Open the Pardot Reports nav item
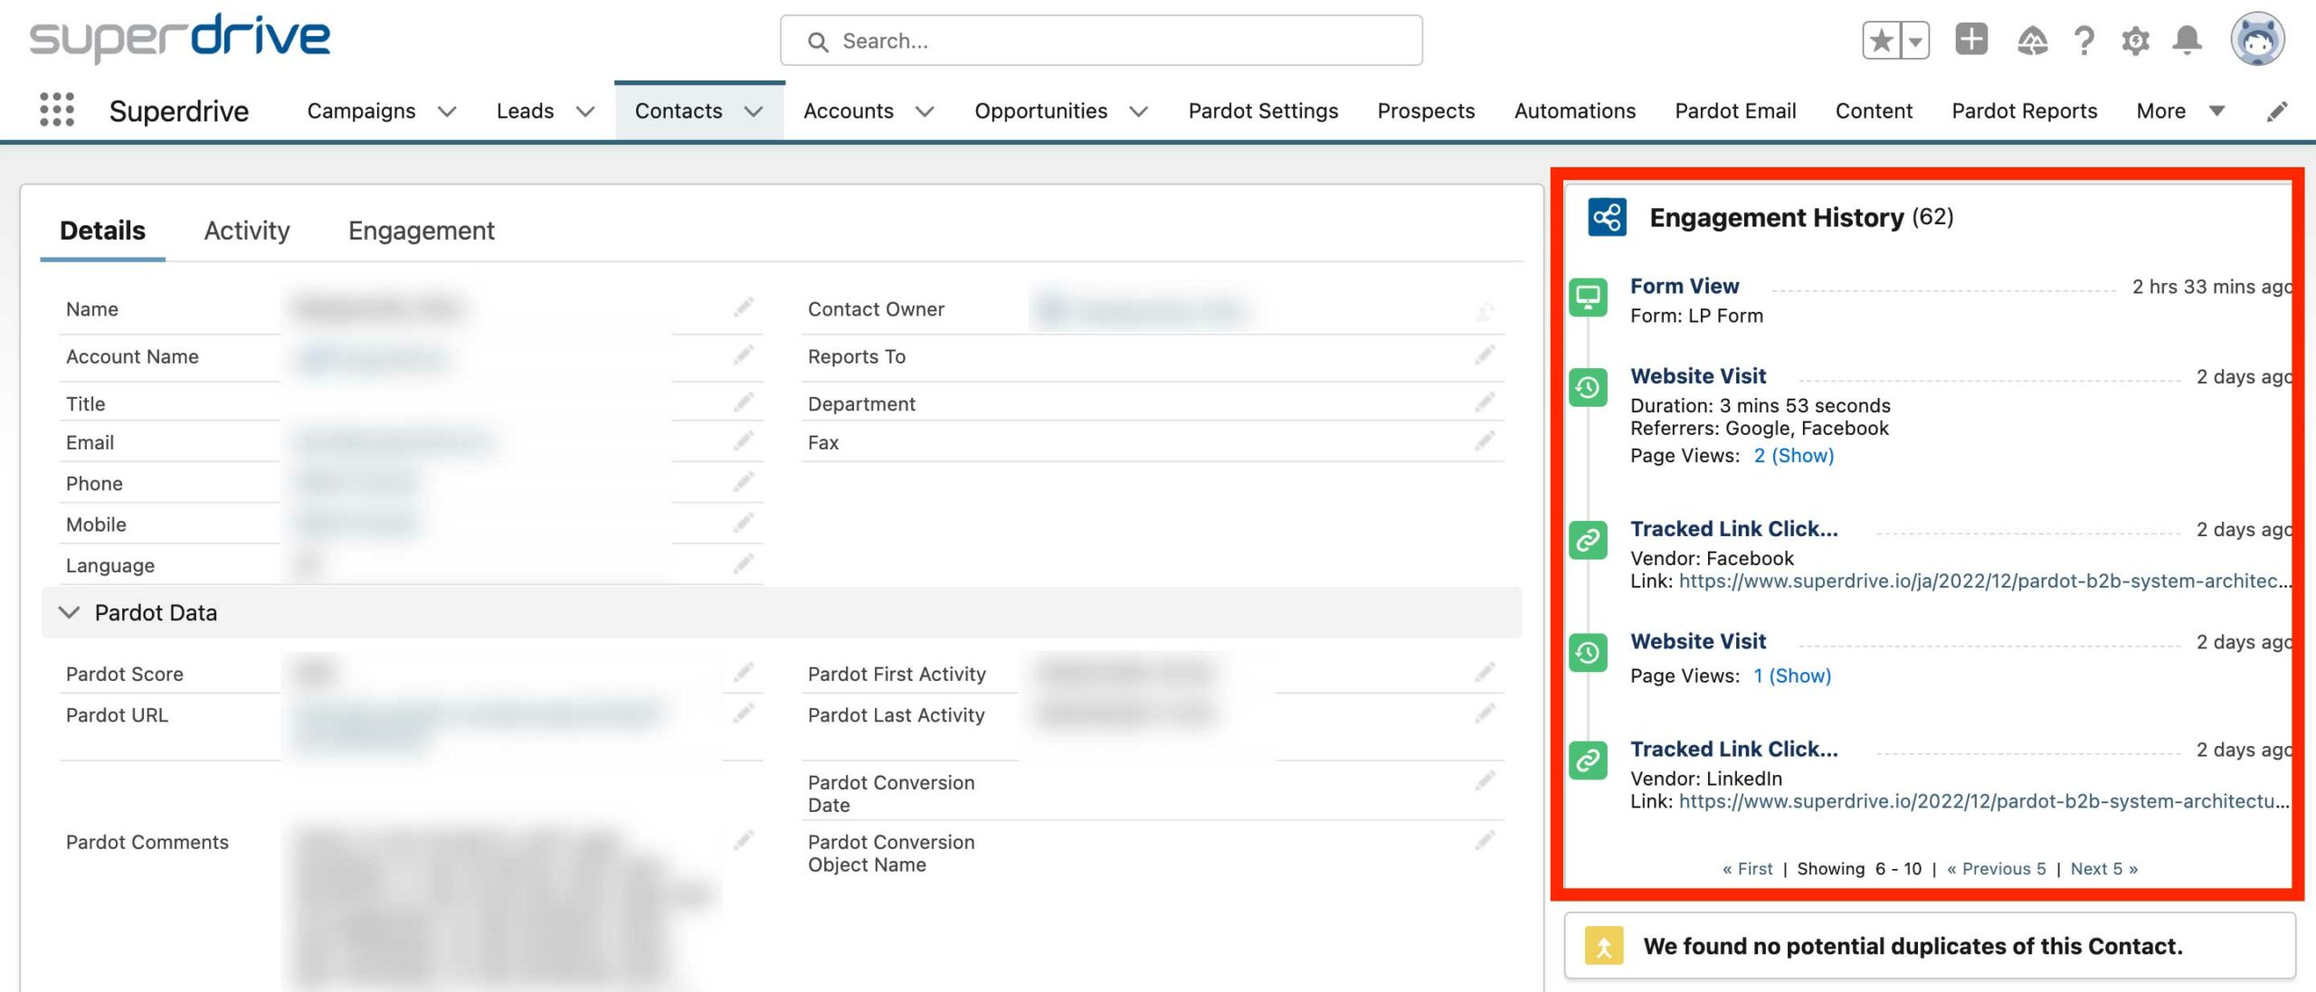Image resolution: width=2316 pixels, height=992 pixels. click(2024, 111)
